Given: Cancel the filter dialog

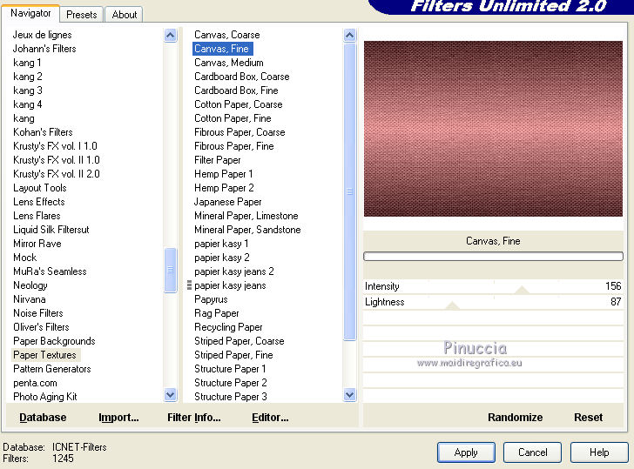Looking at the screenshot, I should click(532, 452).
